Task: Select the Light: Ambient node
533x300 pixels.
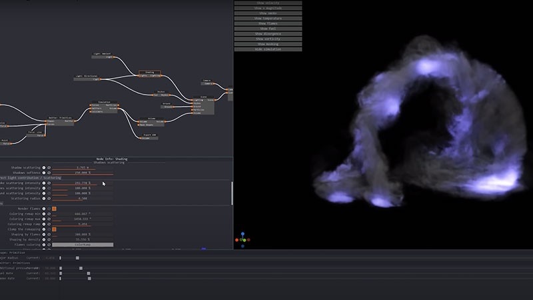Action: tap(103, 55)
